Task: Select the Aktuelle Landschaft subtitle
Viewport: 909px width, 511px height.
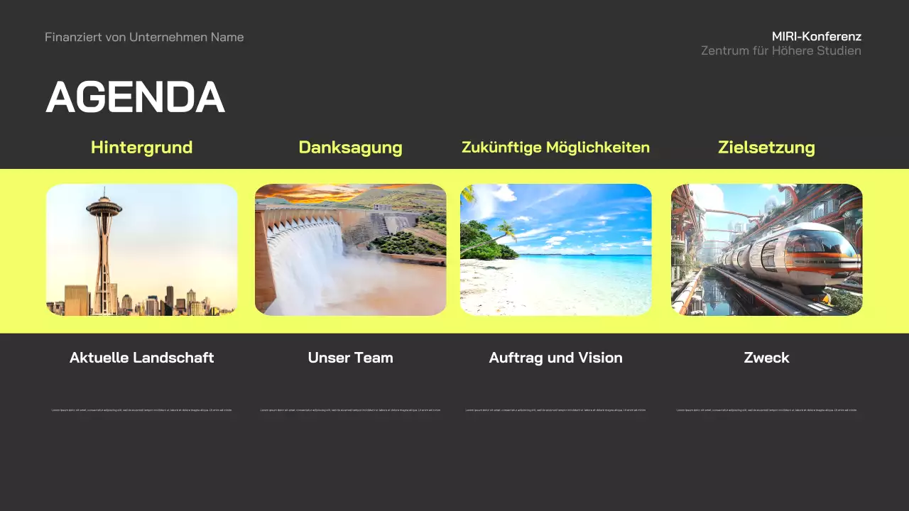Action: 142,358
